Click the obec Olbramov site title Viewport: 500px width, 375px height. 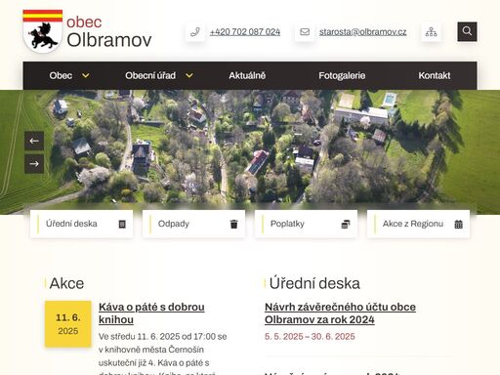(x=109, y=32)
